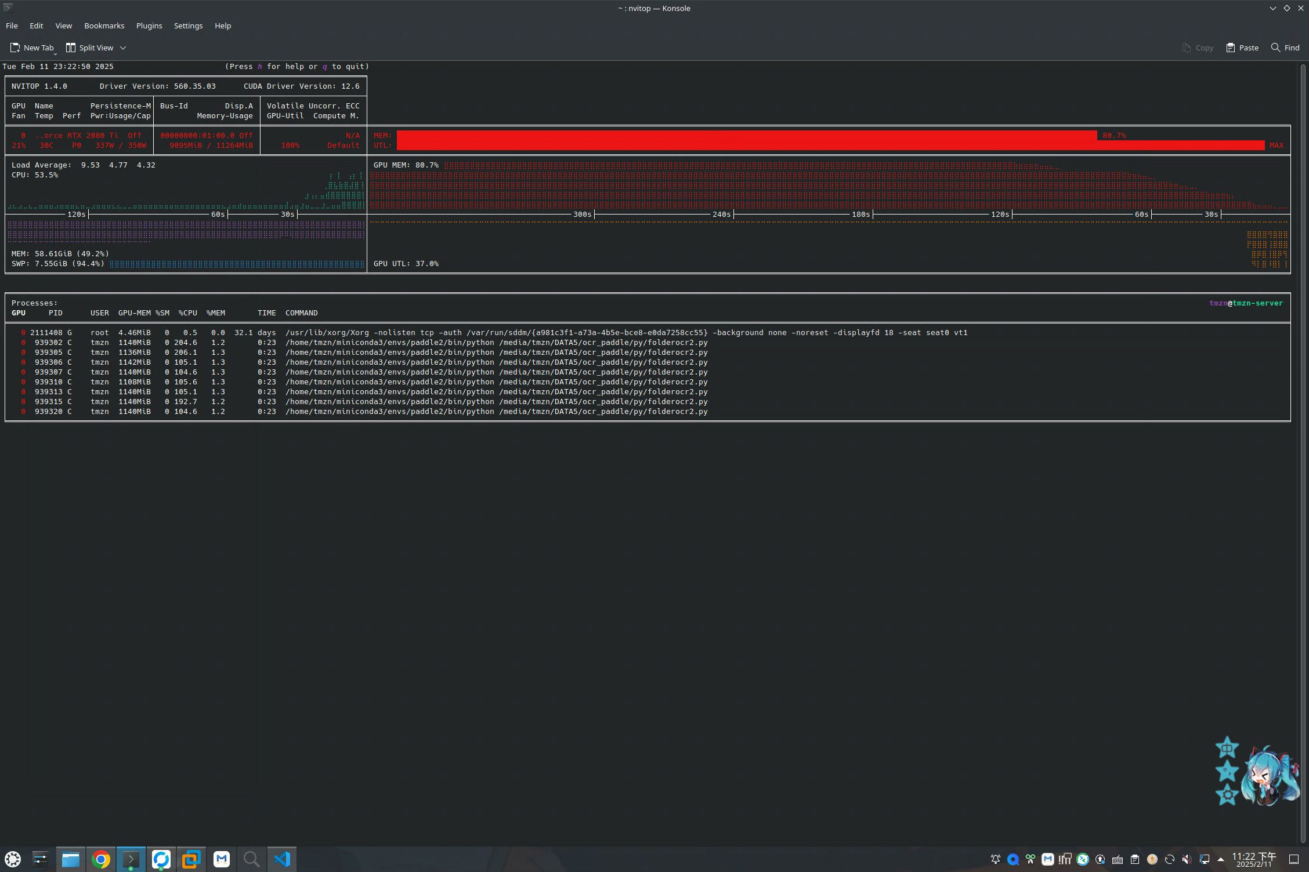Viewport: 1309px width, 872px height.
Task: Expand hidden system tray icons arrow
Action: pos(1221,859)
